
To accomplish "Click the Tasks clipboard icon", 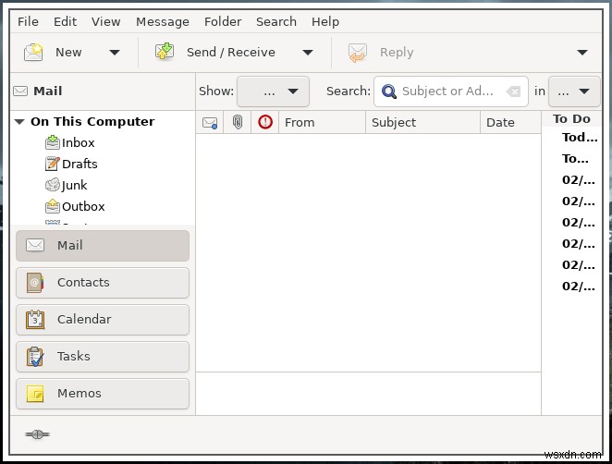I will point(35,356).
